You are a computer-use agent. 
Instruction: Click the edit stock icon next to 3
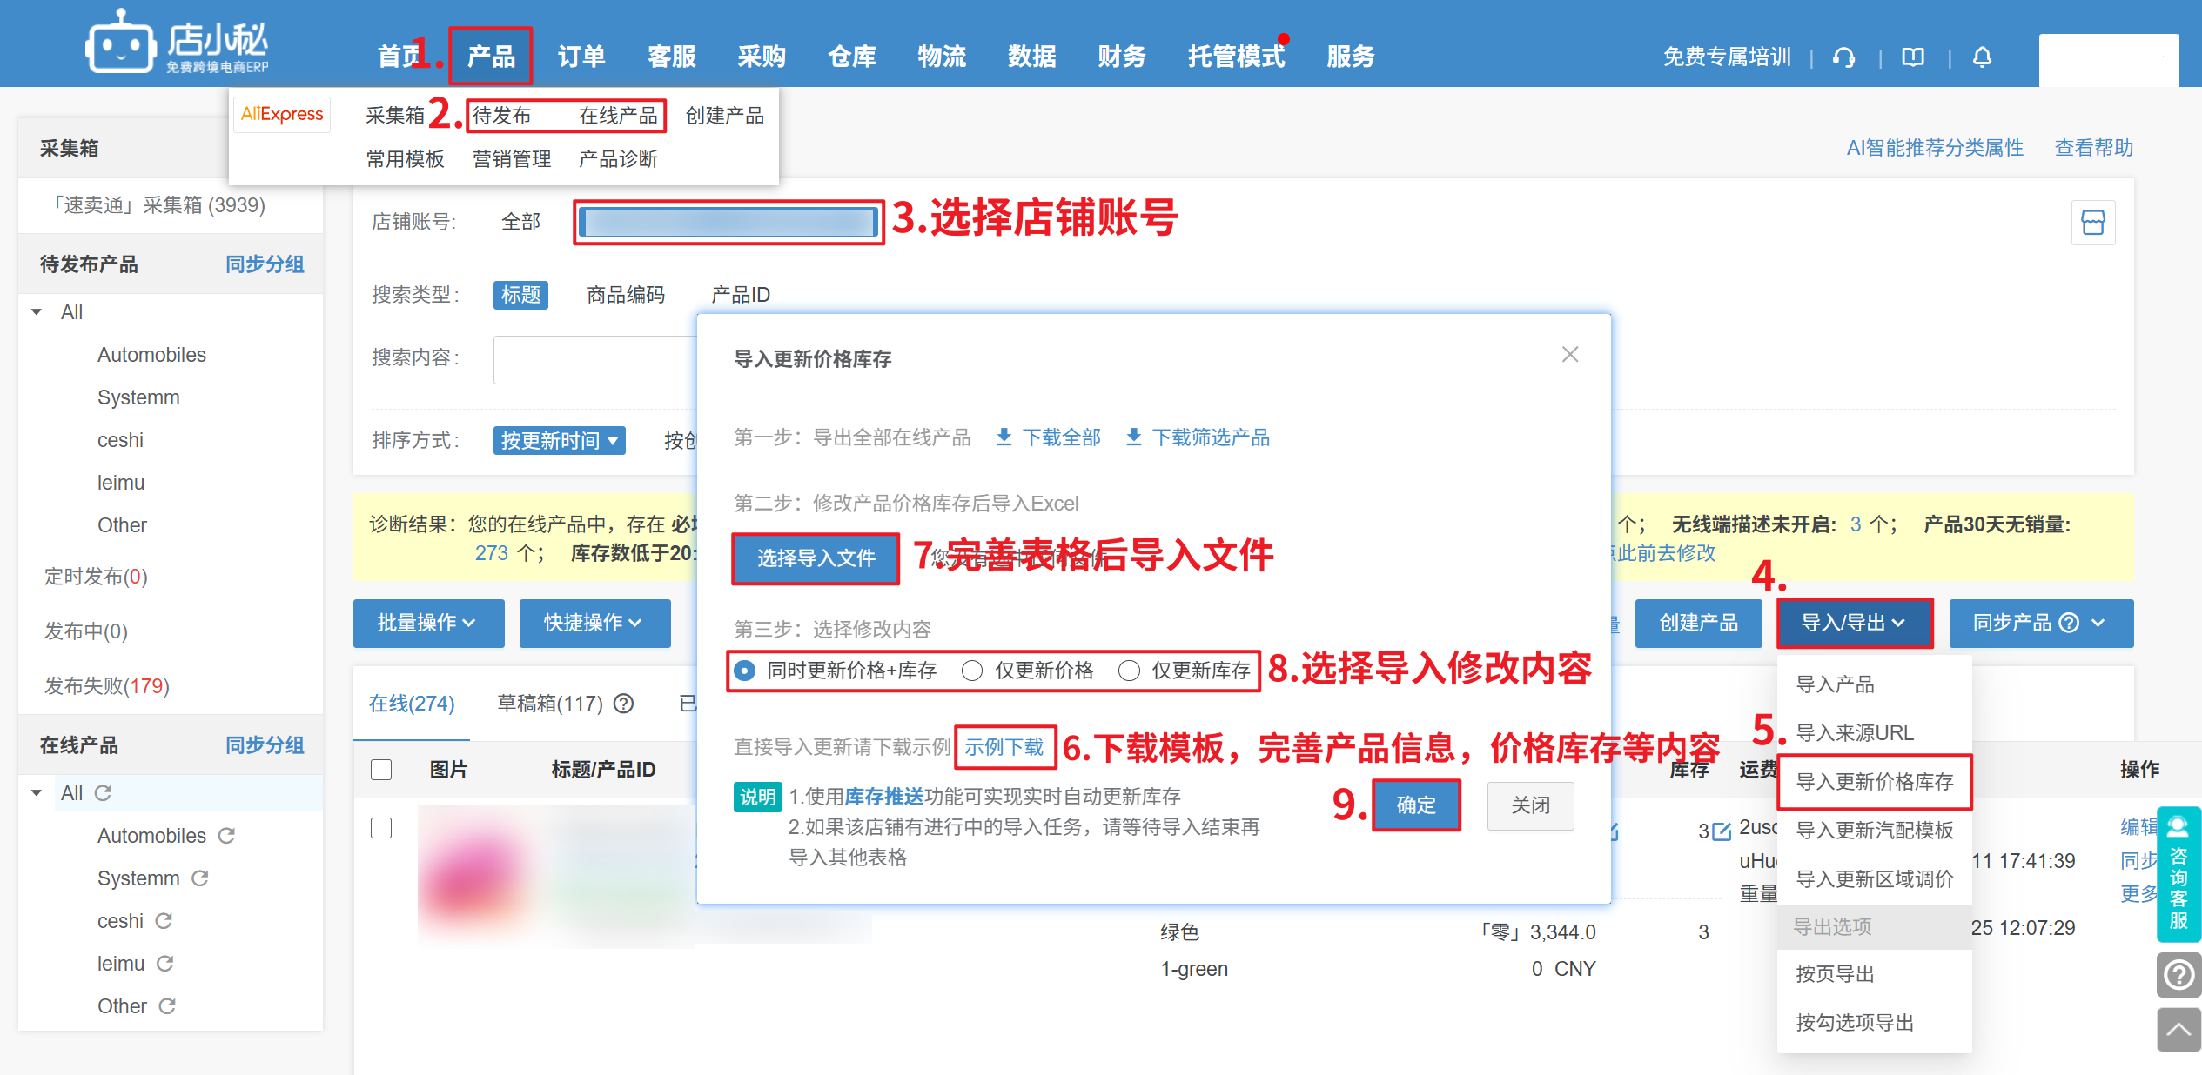click(1721, 831)
